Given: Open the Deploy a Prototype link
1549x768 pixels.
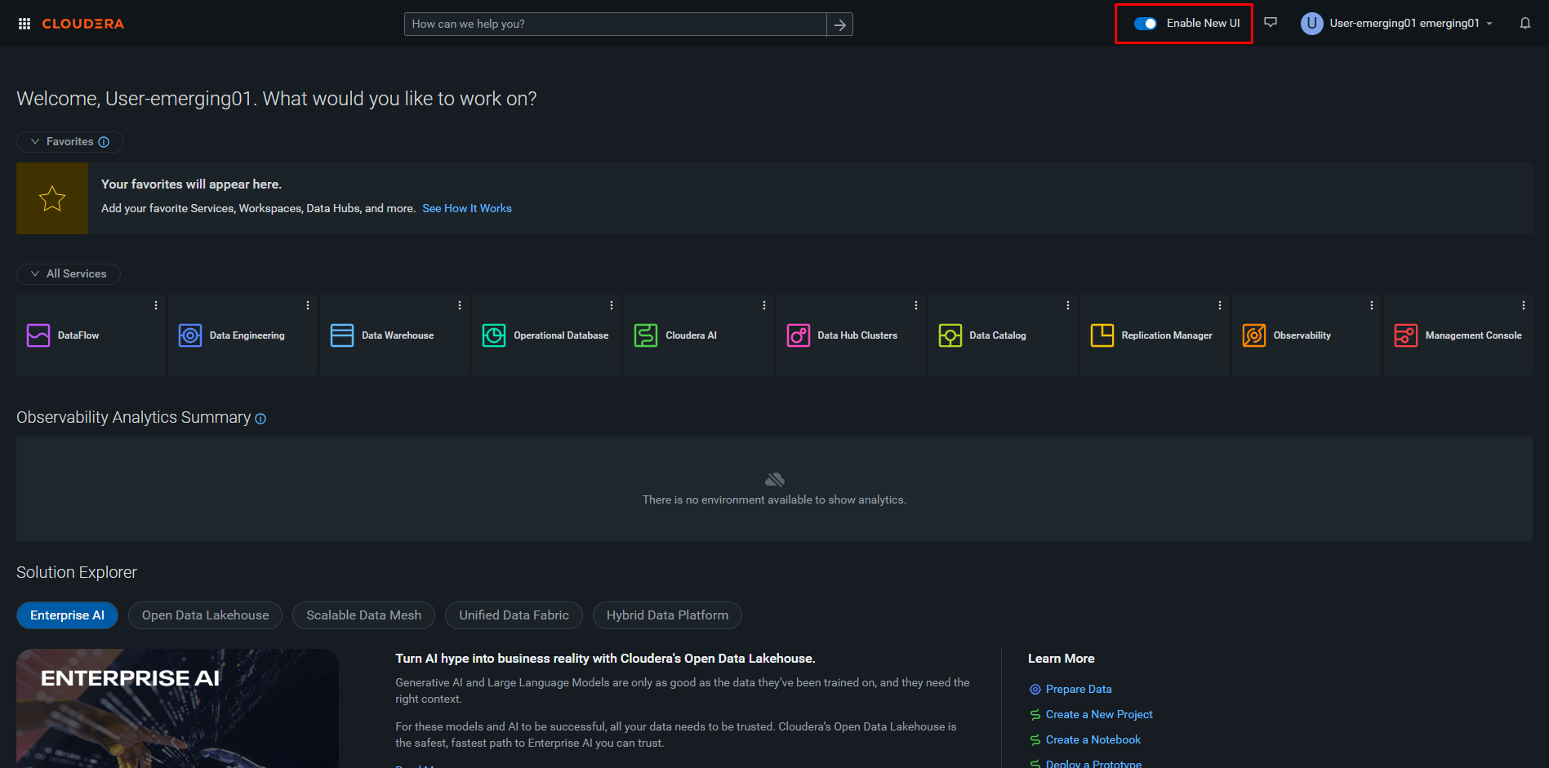Looking at the screenshot, I should tap(1093, 763).
